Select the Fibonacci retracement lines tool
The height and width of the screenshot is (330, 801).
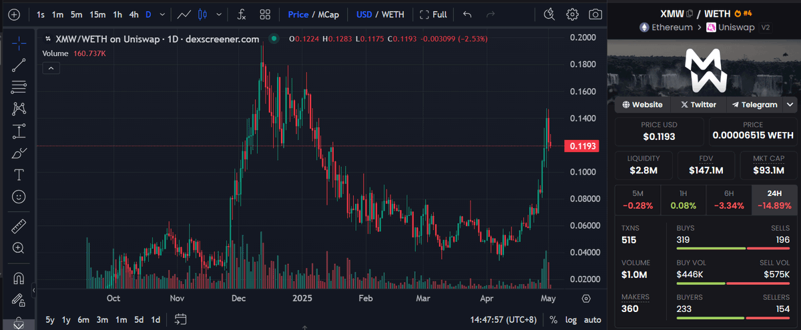tap(19, 86)
